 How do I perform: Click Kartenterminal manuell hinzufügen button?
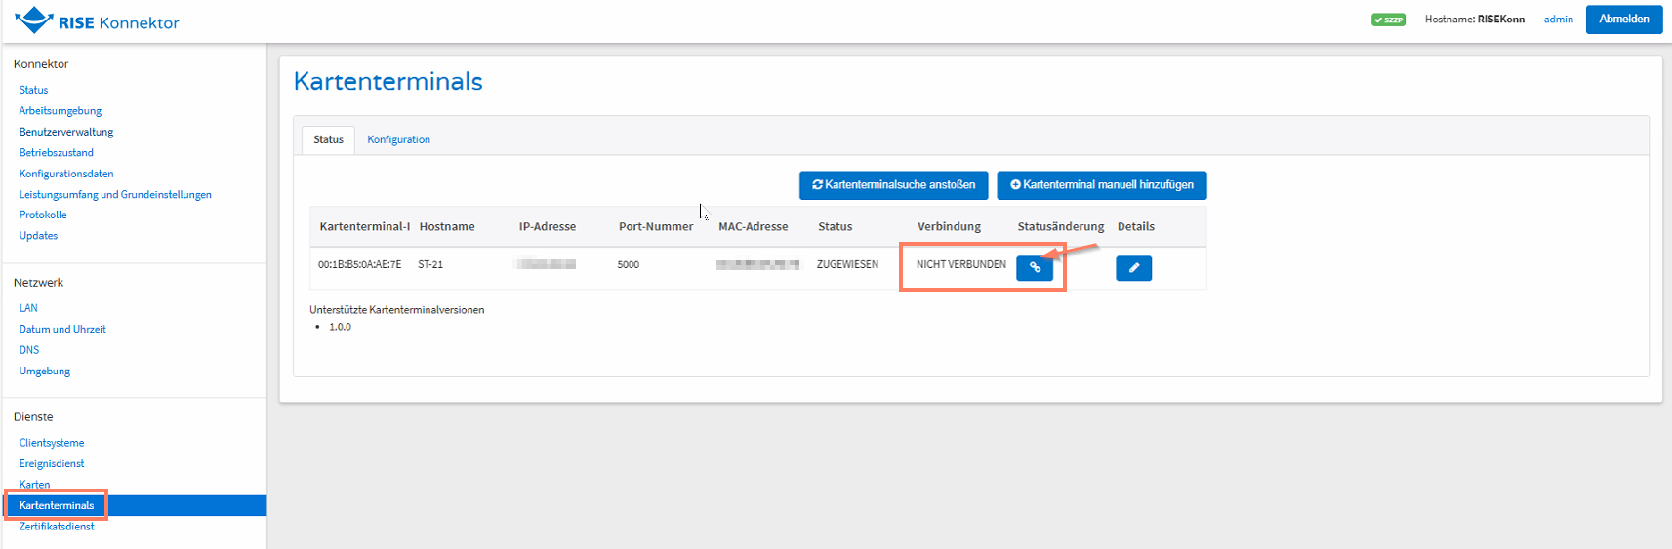[1102, 185]
